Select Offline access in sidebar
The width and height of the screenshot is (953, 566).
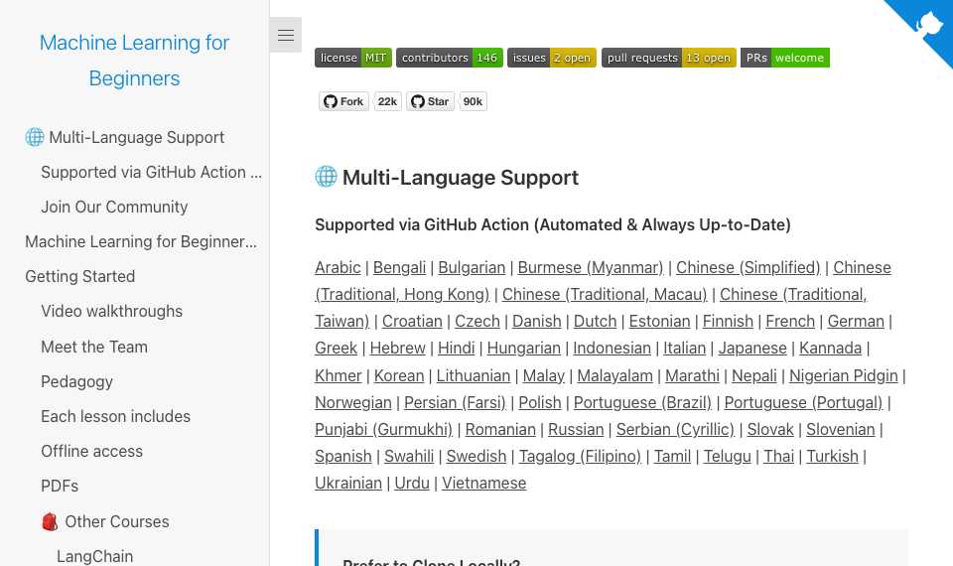pos(91,451)
